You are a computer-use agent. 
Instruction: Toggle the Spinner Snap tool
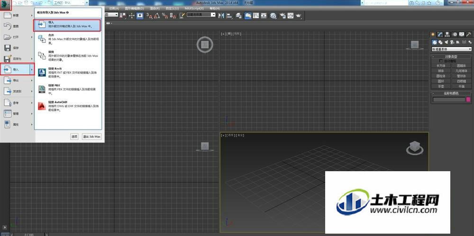(173, 16)
